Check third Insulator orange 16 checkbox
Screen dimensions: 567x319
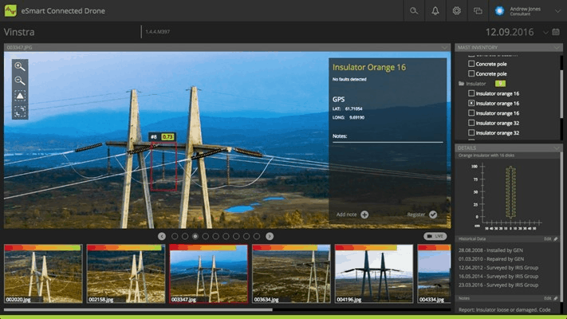(471, 112)
